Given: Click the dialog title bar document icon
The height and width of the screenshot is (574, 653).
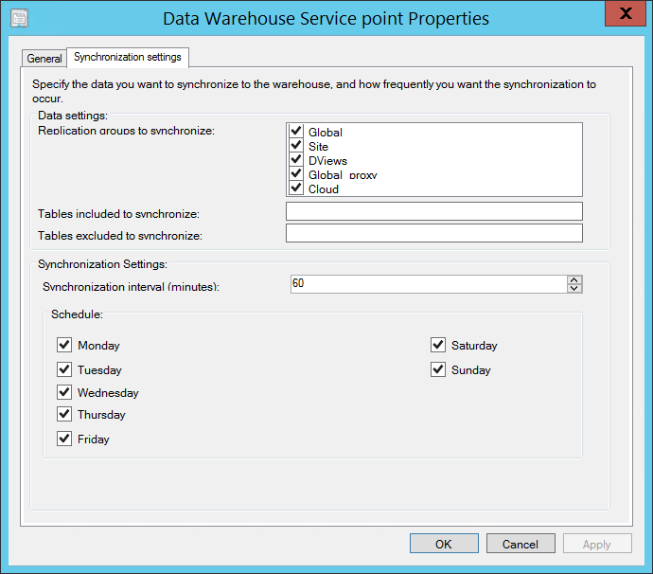Looking at the screenshot, I should pos(18,18).
